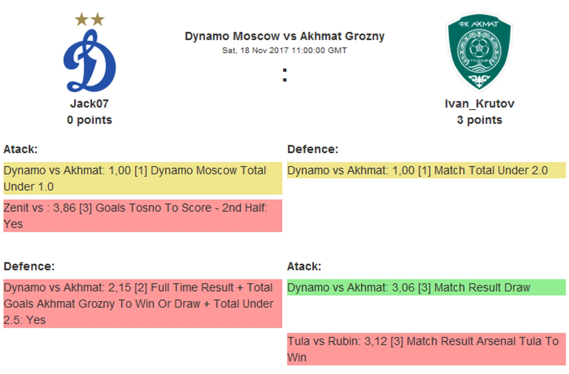Open the Ivan_Krutov player name
This screenshot has width=569, height=374.
pos(479,104)
